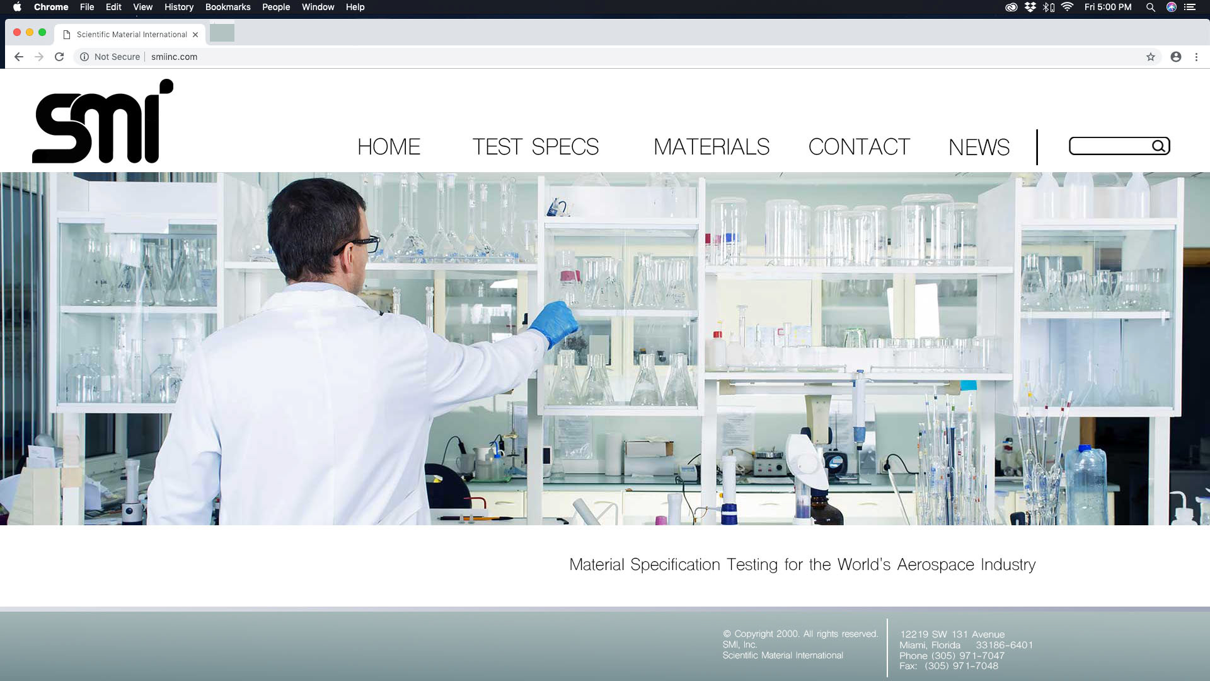The height and width of the screenshot is (681, 1210).
Task: Click the browser back arrow
Action: 19,57
